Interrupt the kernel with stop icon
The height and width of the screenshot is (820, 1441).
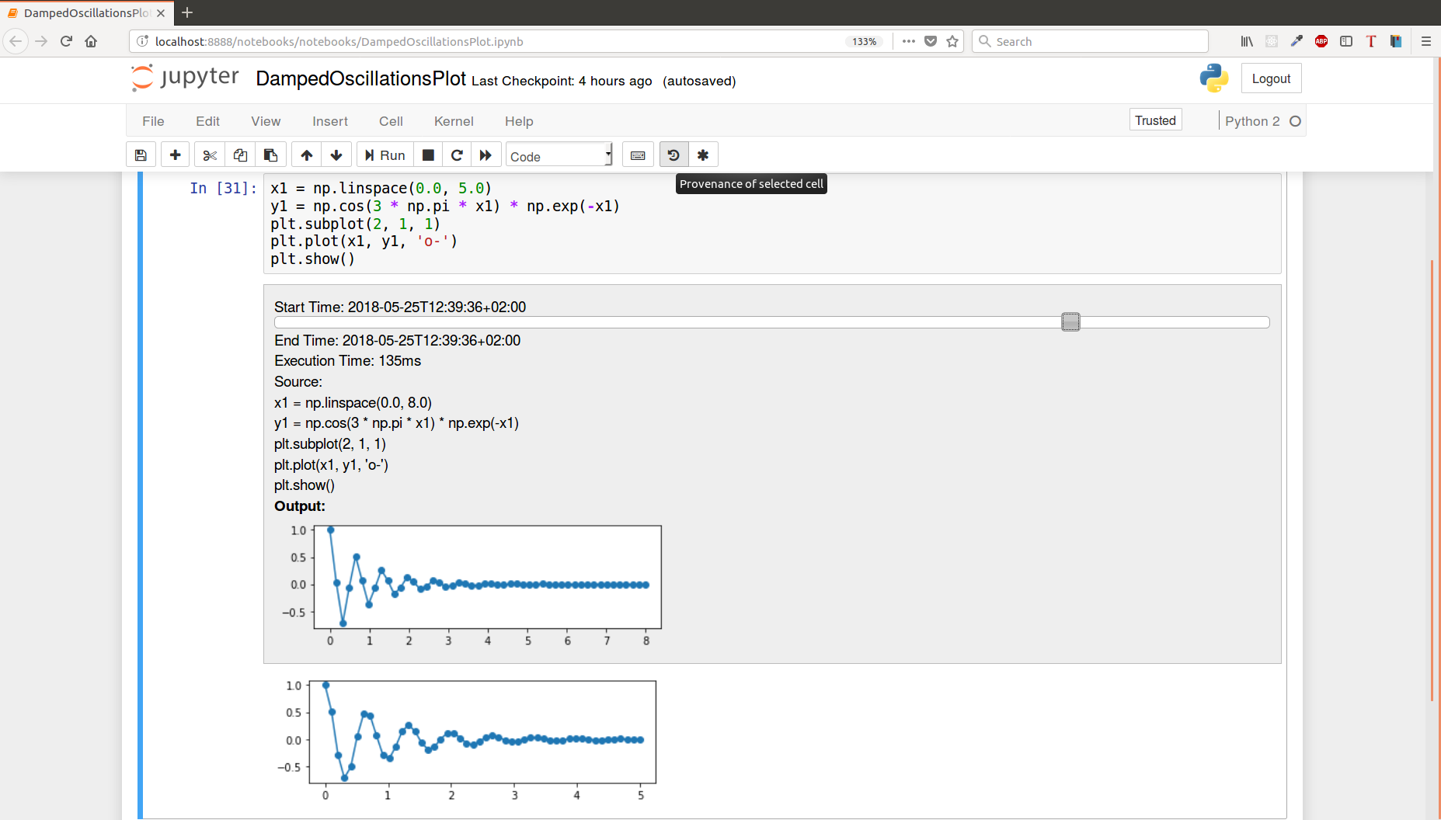pos(428,155)
